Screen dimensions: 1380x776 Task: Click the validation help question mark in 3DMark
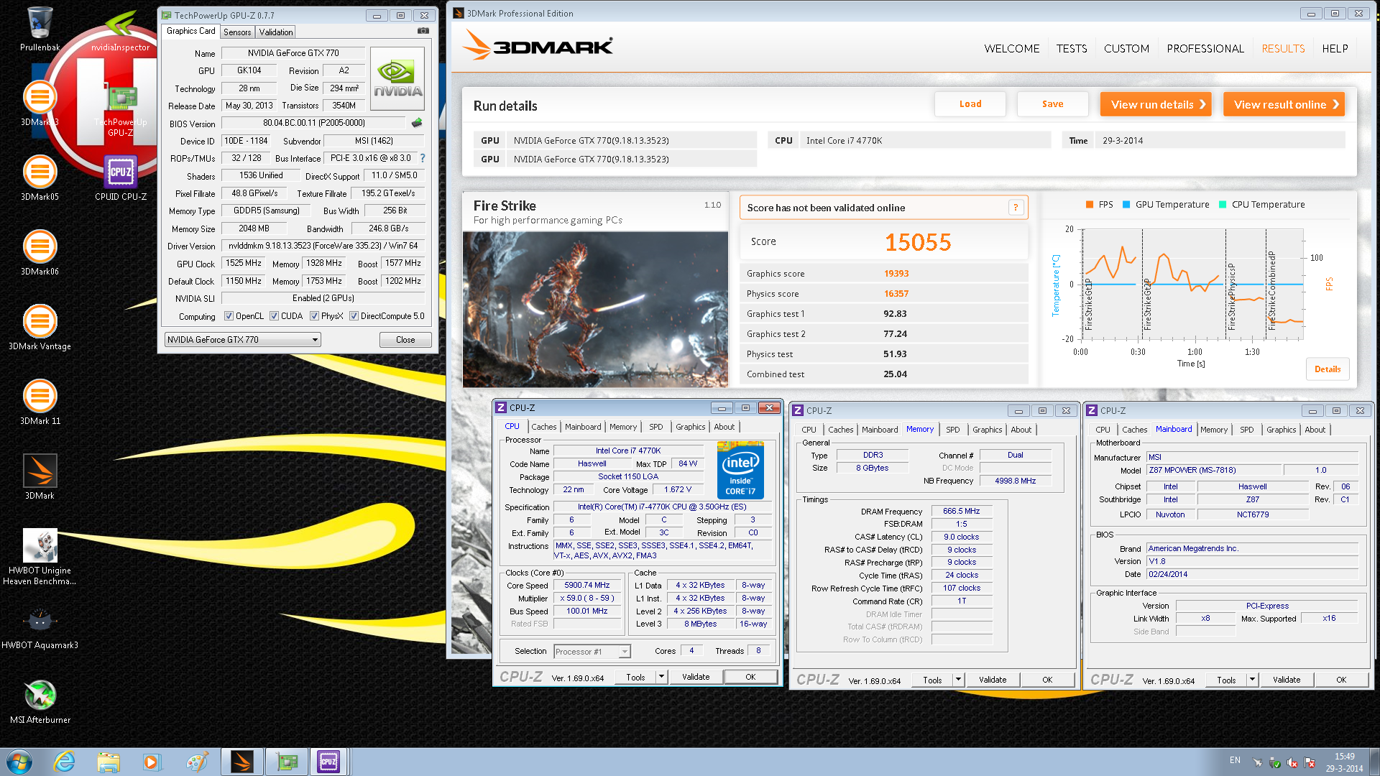point(1016,208)
